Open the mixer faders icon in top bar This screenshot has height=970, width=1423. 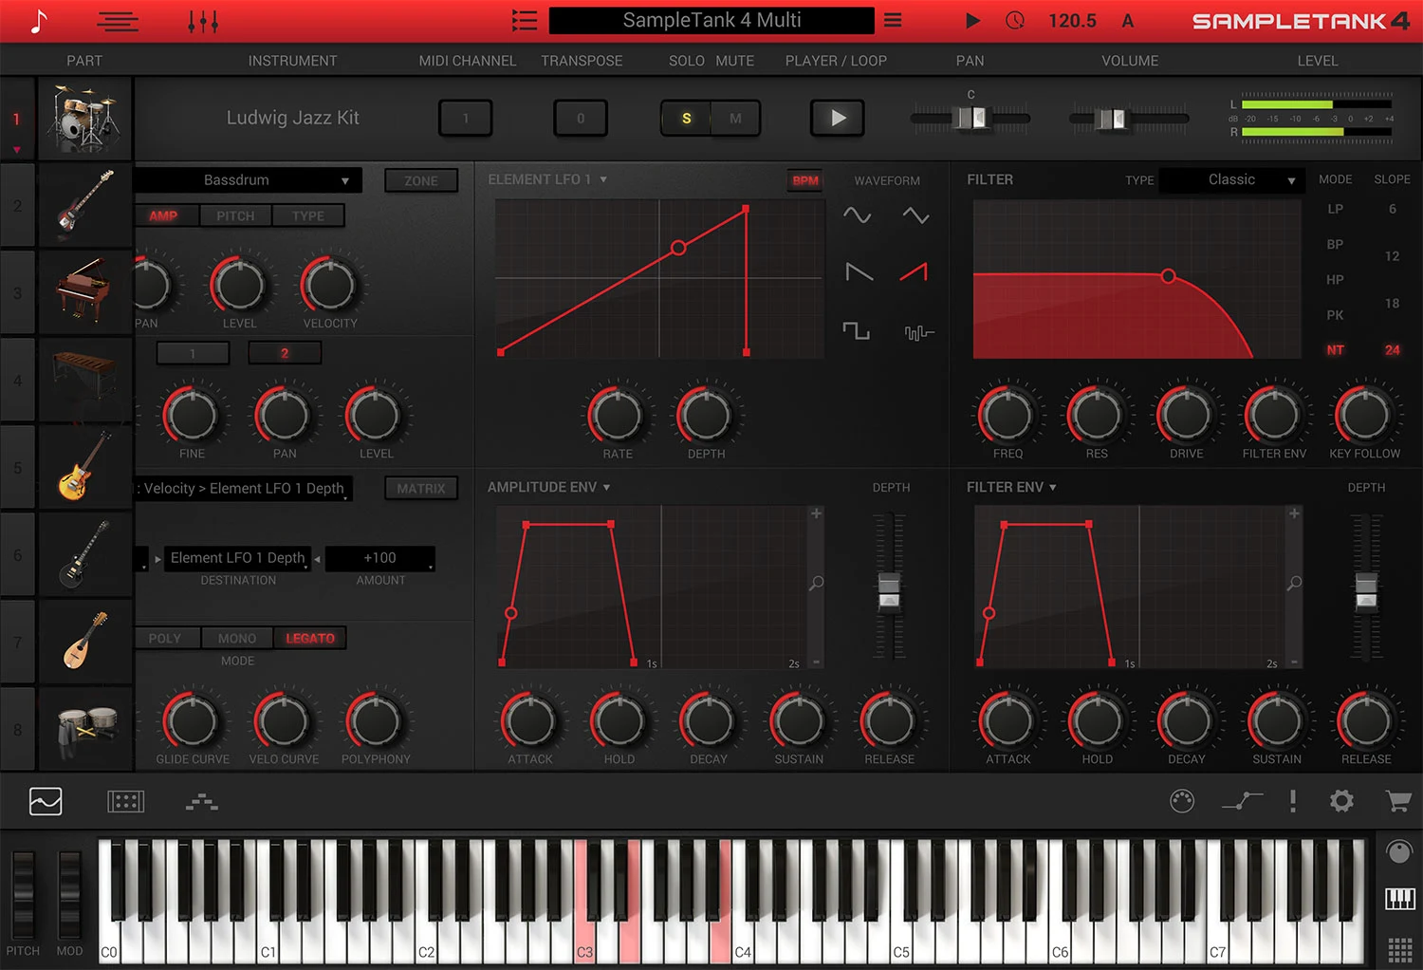[x=202, y=21]
